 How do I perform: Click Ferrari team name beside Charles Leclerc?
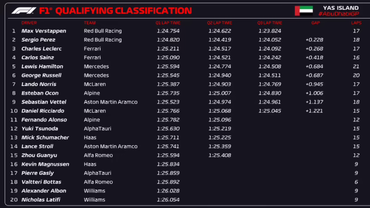pyautogui.click(x=92, y=49)
